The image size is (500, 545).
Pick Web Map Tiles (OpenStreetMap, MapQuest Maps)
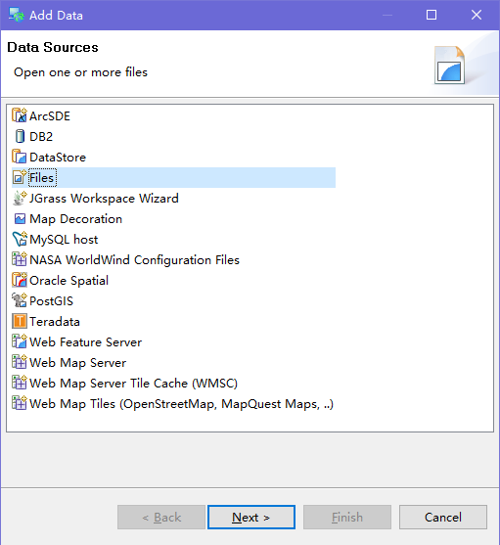tap(173, 403)
